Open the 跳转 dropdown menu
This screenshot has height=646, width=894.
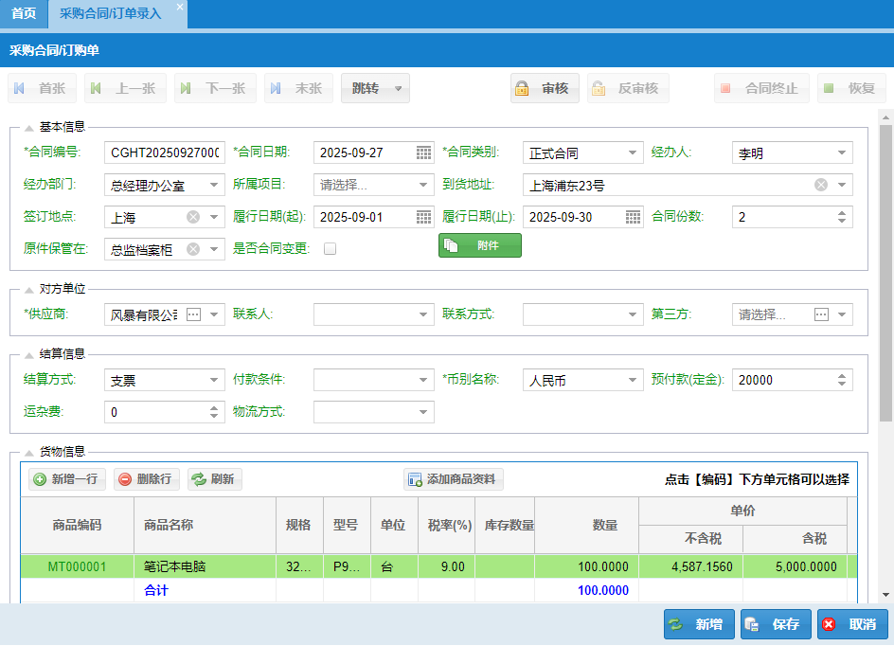click(x=375, y=89)
